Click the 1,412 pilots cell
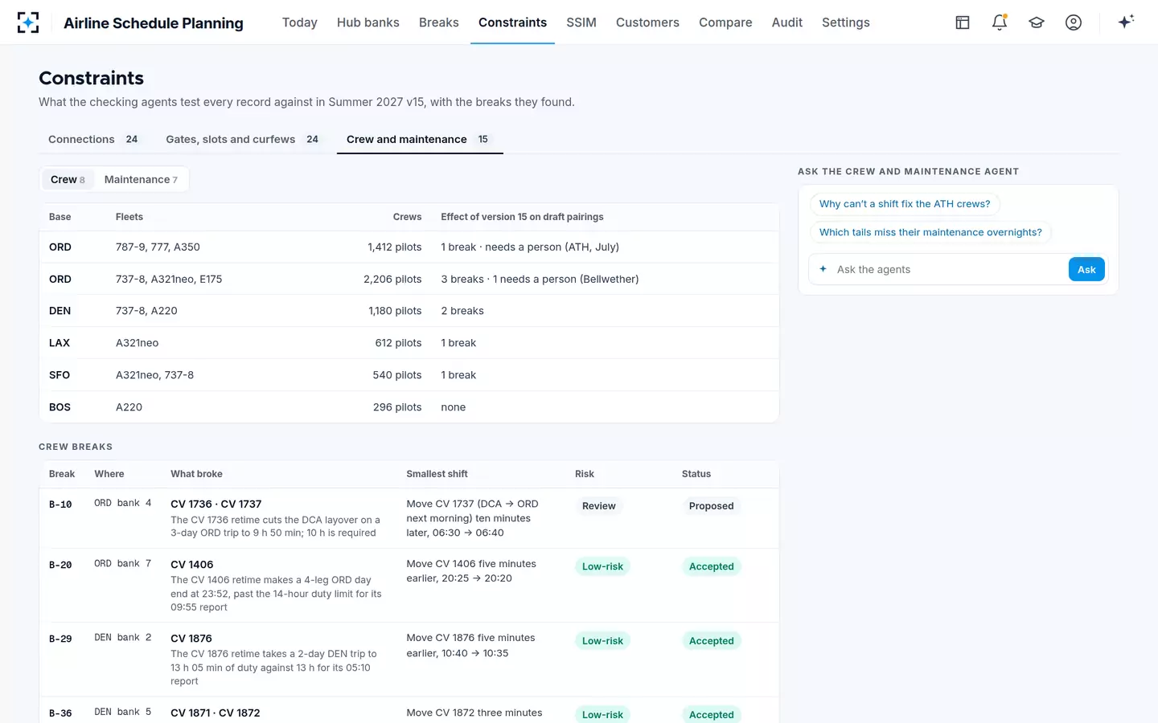 coord(394,247)
